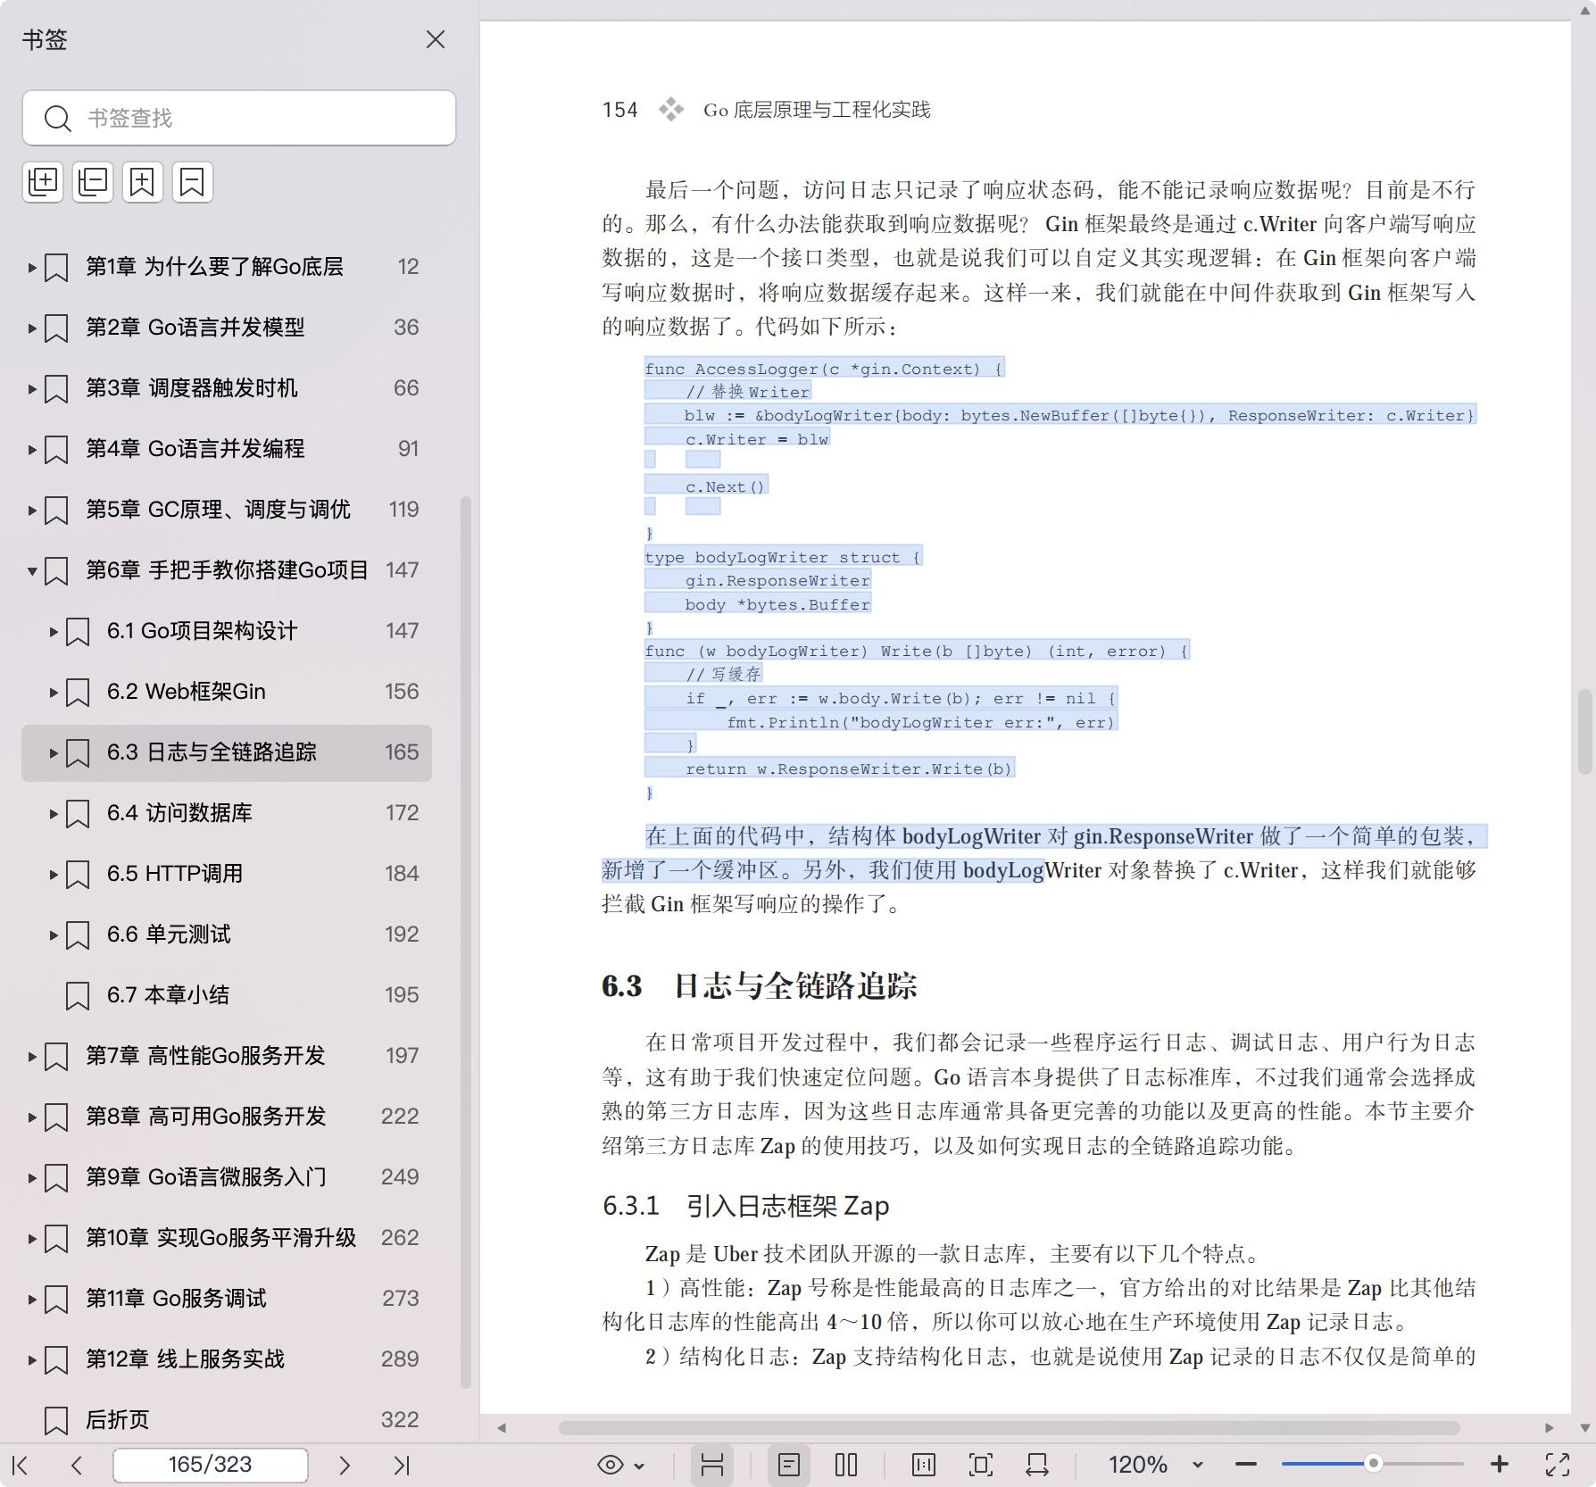
Task: Click the bookmarks panel scrollbar
Action: coord(465,942)
